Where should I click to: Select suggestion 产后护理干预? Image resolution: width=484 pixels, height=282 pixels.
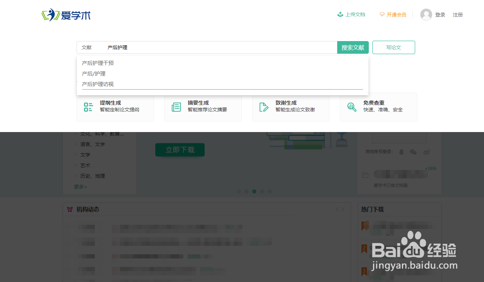click(98, 63)
